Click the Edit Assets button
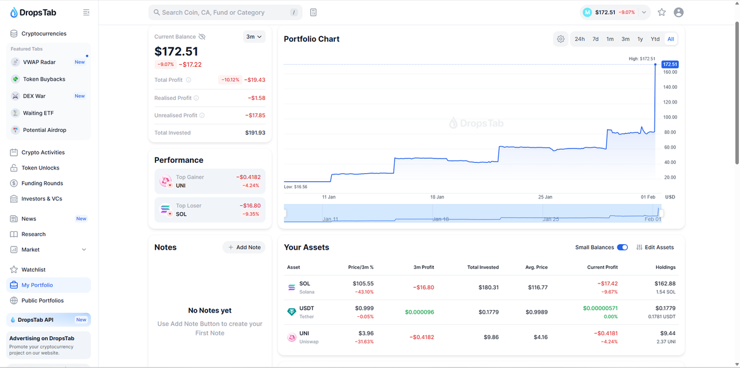 click(x=655, y=247)
